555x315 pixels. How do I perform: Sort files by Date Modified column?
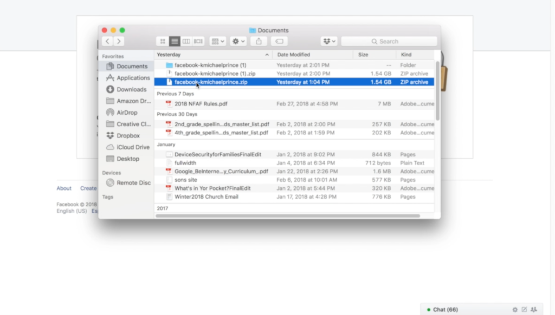click(313, 55)
